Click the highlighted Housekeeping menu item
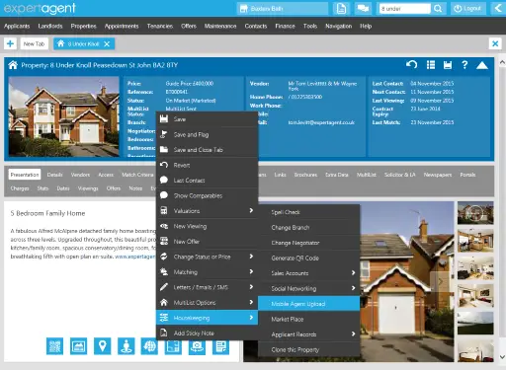The width and height of the screenshot is (506, 370). click(207, 318)
